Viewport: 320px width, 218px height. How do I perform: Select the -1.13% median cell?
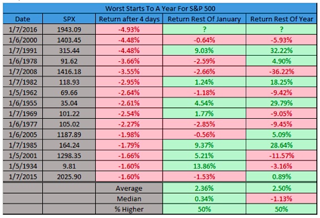coord(282,199)
